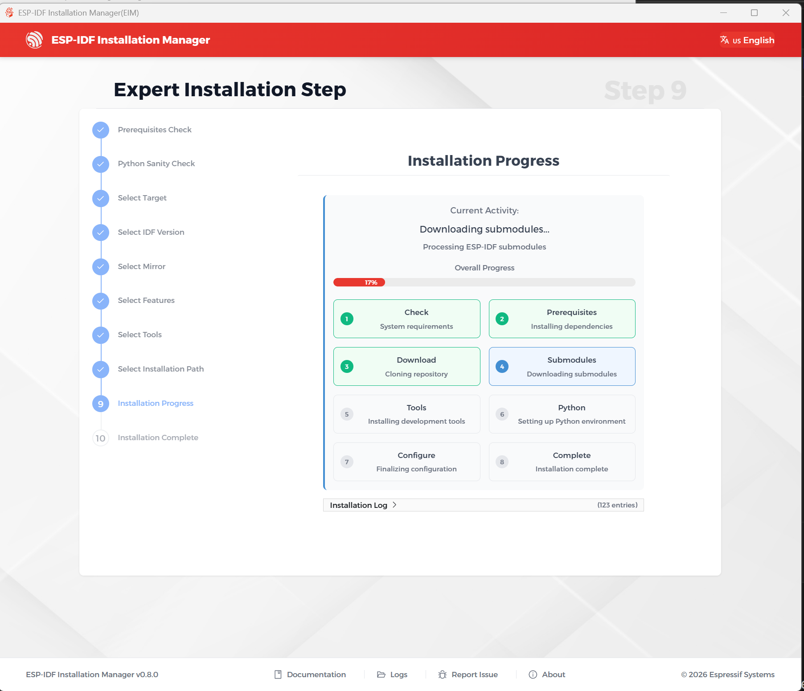
Task: Click the Download Cloning repository card title
Action: pyautogui.click(x=416, y=360)
